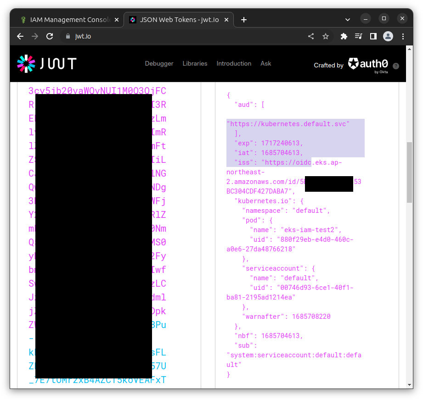This screenshot has width=423, height=400.
Task: Click the "https://kubernetes.default.svc" value
Action: 288,124
